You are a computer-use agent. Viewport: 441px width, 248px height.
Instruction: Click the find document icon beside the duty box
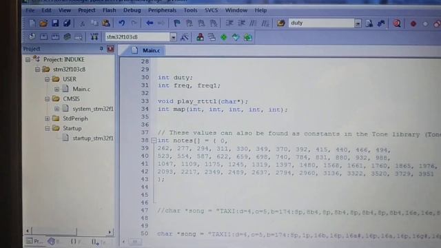point(369,23)
